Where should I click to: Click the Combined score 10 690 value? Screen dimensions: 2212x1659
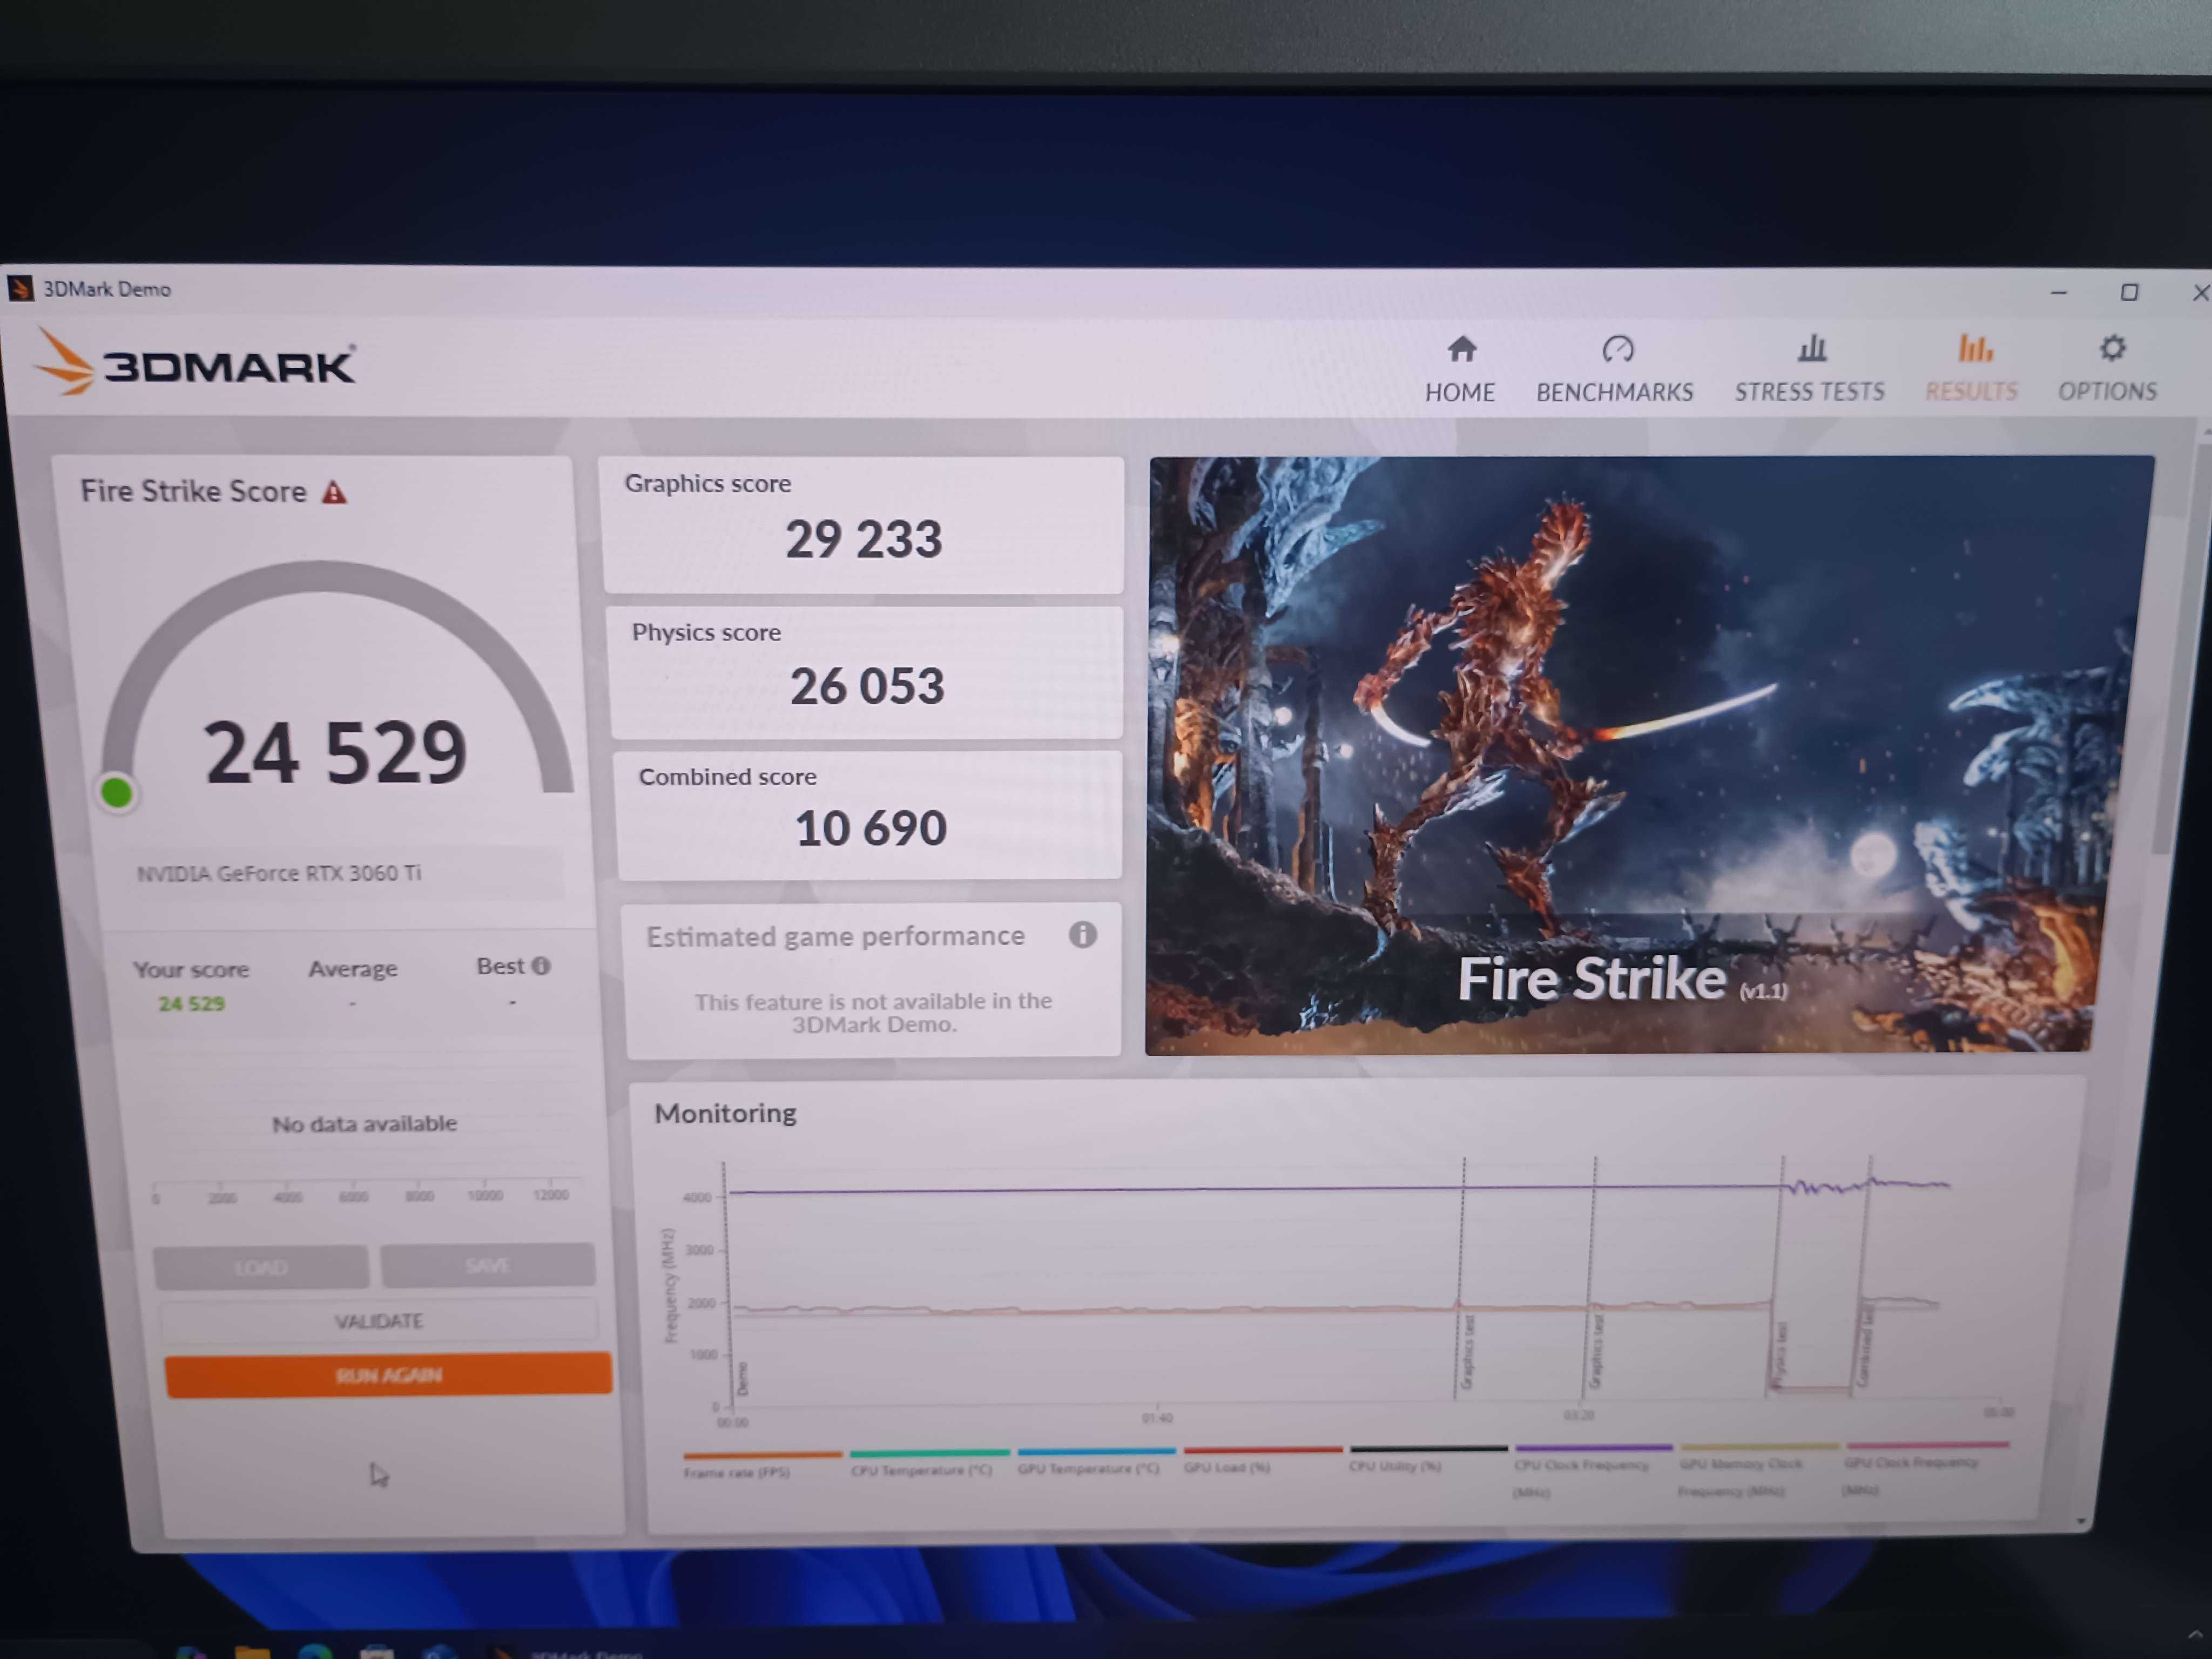[871, 829]
